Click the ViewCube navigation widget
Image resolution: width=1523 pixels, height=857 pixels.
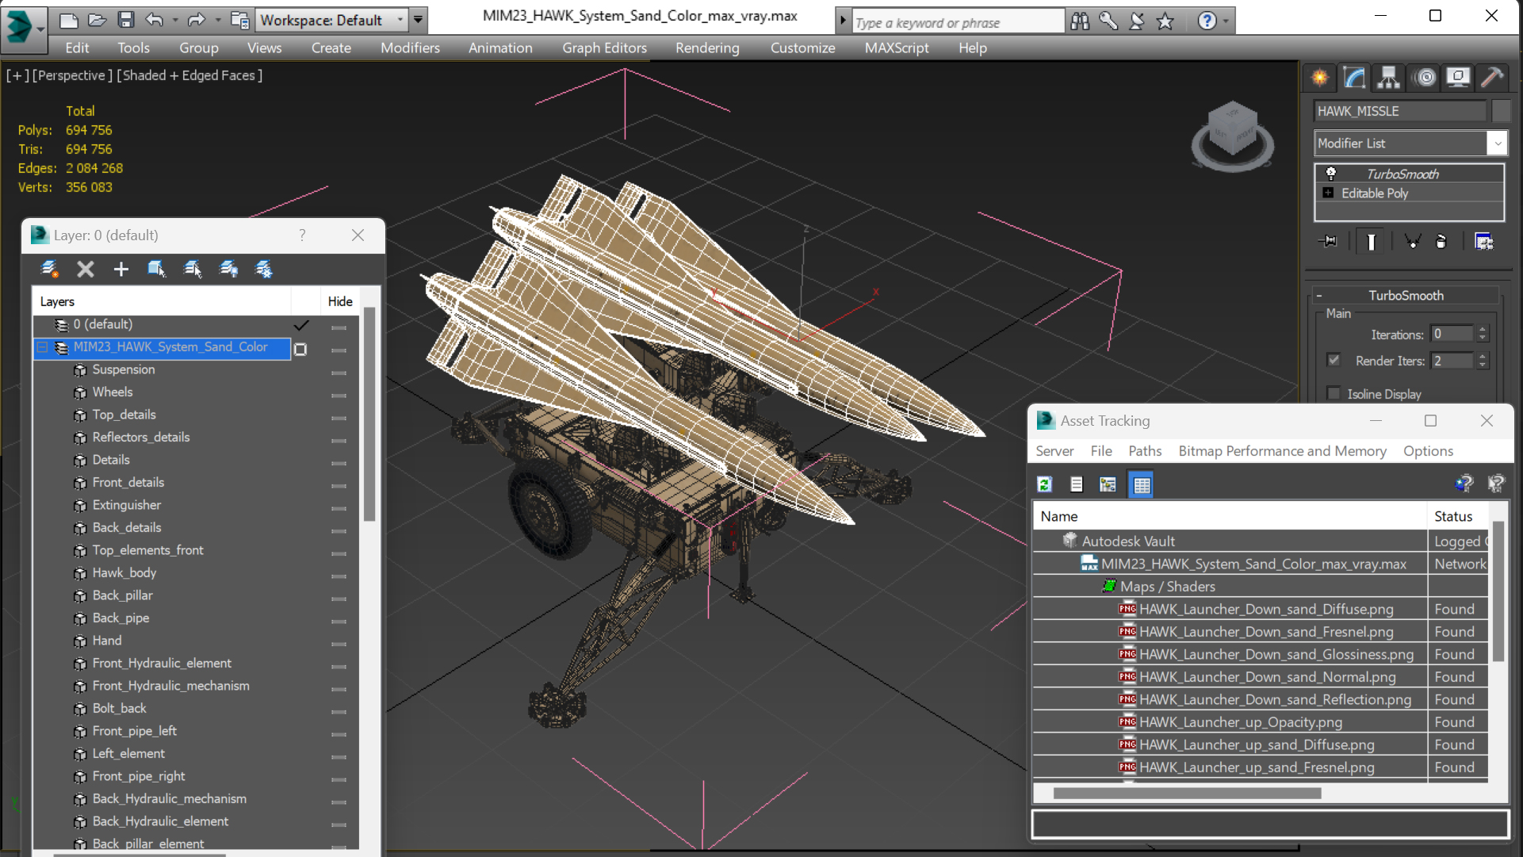[x=1232, y=135]
